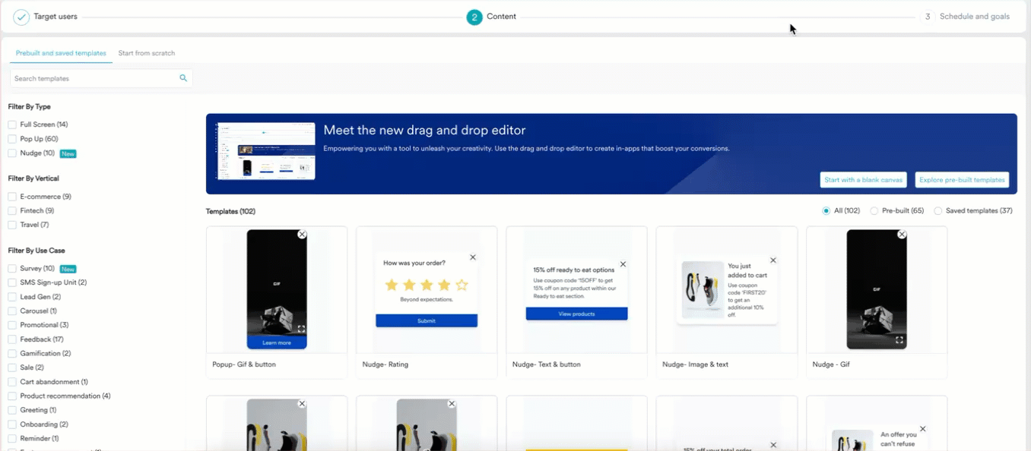Check the Full Screen (14) filter

[12, 125]
